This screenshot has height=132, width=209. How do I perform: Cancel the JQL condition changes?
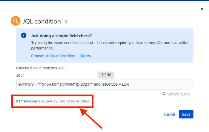(x=169, y=114)
